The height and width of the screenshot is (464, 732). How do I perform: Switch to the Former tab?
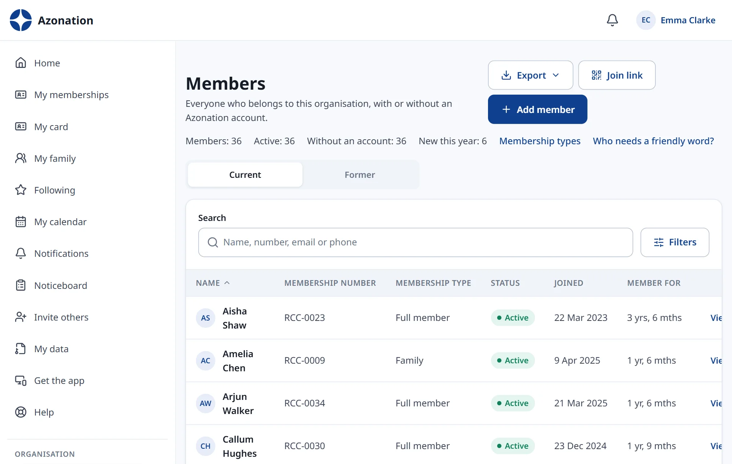360,175
